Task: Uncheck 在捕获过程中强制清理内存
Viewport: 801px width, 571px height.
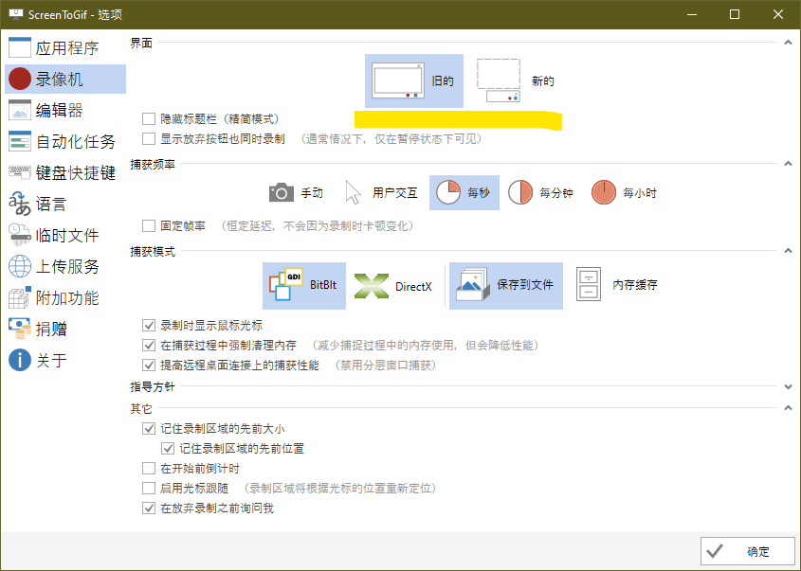Action: [149, 345]
